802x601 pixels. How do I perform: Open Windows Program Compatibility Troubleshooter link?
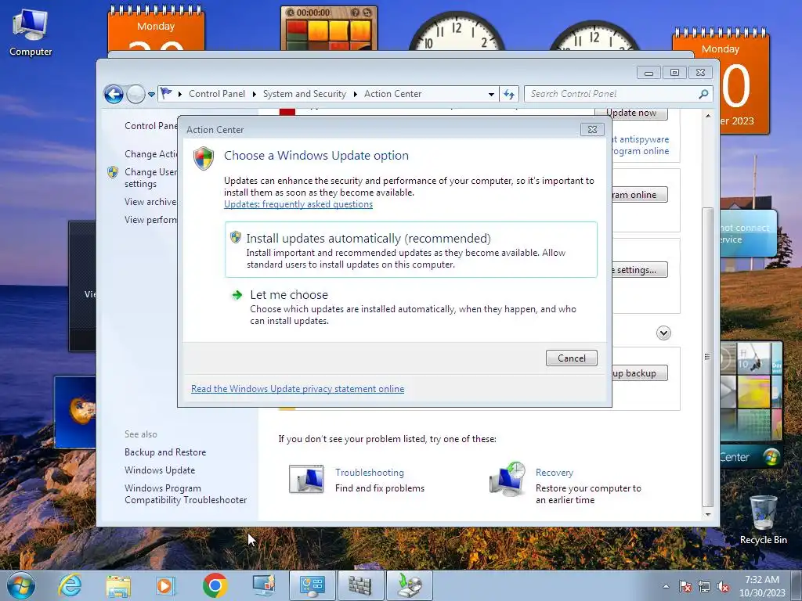[186, 495]
